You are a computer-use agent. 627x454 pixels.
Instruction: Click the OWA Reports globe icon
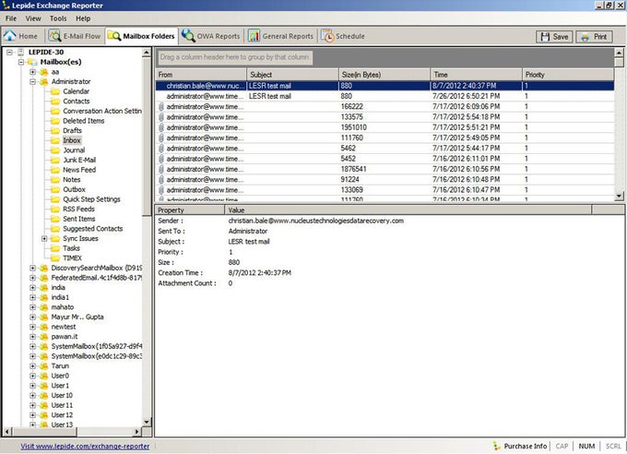(x=188, y=36)
